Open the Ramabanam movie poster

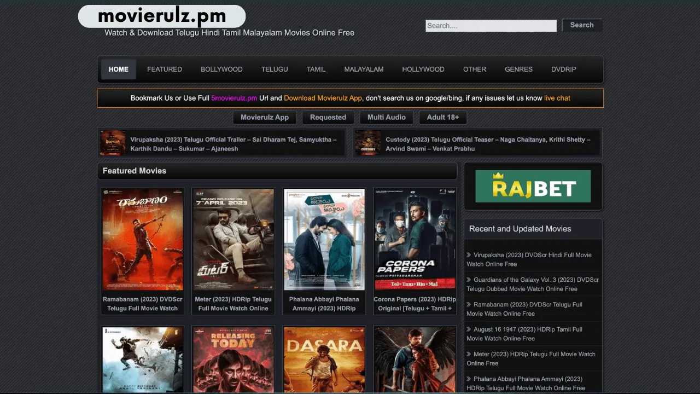pos(143,239)
